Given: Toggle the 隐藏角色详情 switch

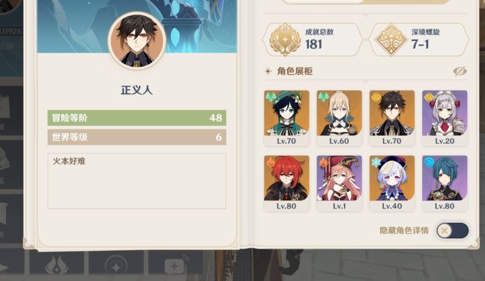Looking at the screenshot, I should click(x=453, y=230).
